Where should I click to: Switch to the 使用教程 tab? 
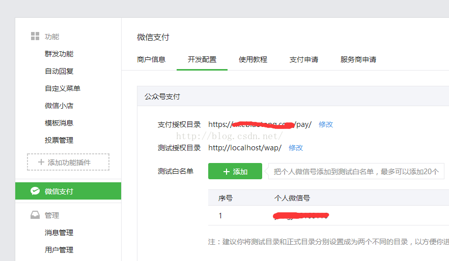click(x=253, y=59)
